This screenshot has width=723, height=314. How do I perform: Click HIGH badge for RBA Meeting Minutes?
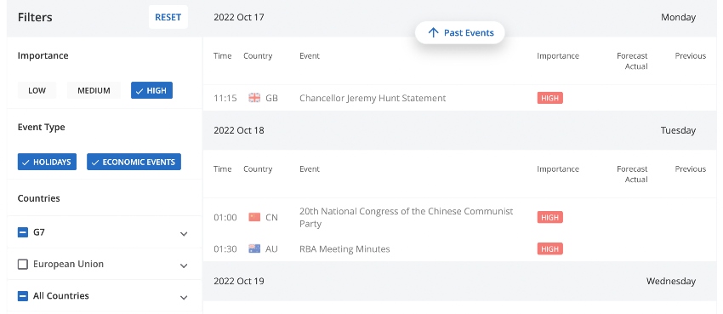pyautogui.click(x=549, y=249)
